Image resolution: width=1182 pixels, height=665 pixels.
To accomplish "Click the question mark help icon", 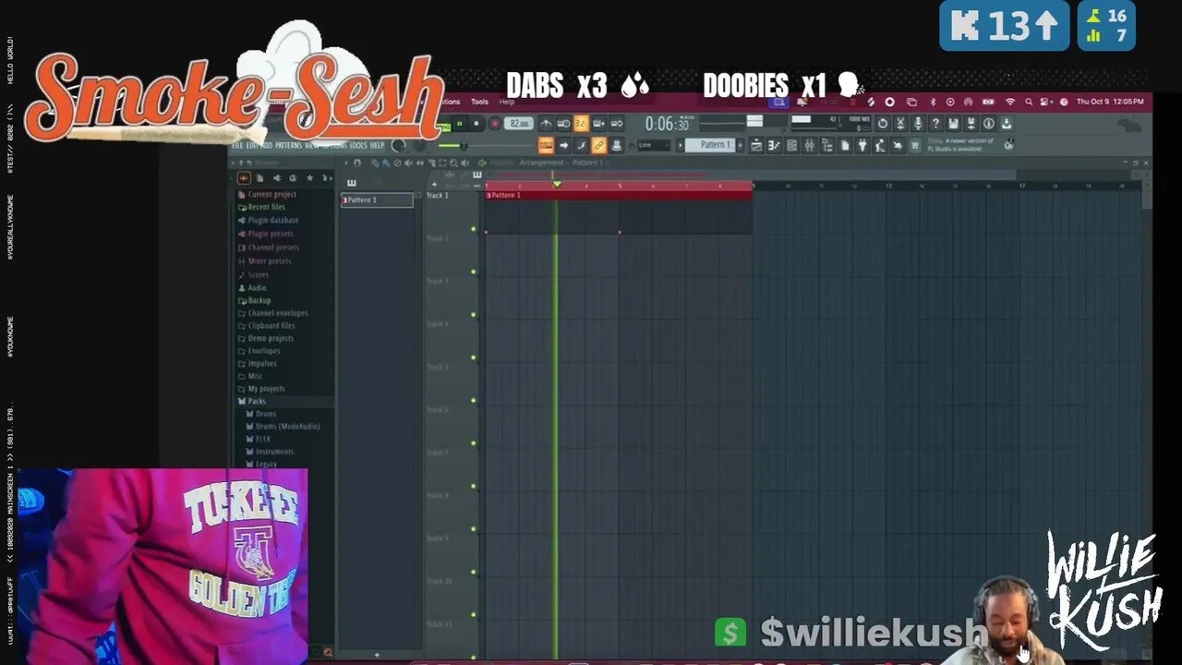I will (x=935, y=123).
